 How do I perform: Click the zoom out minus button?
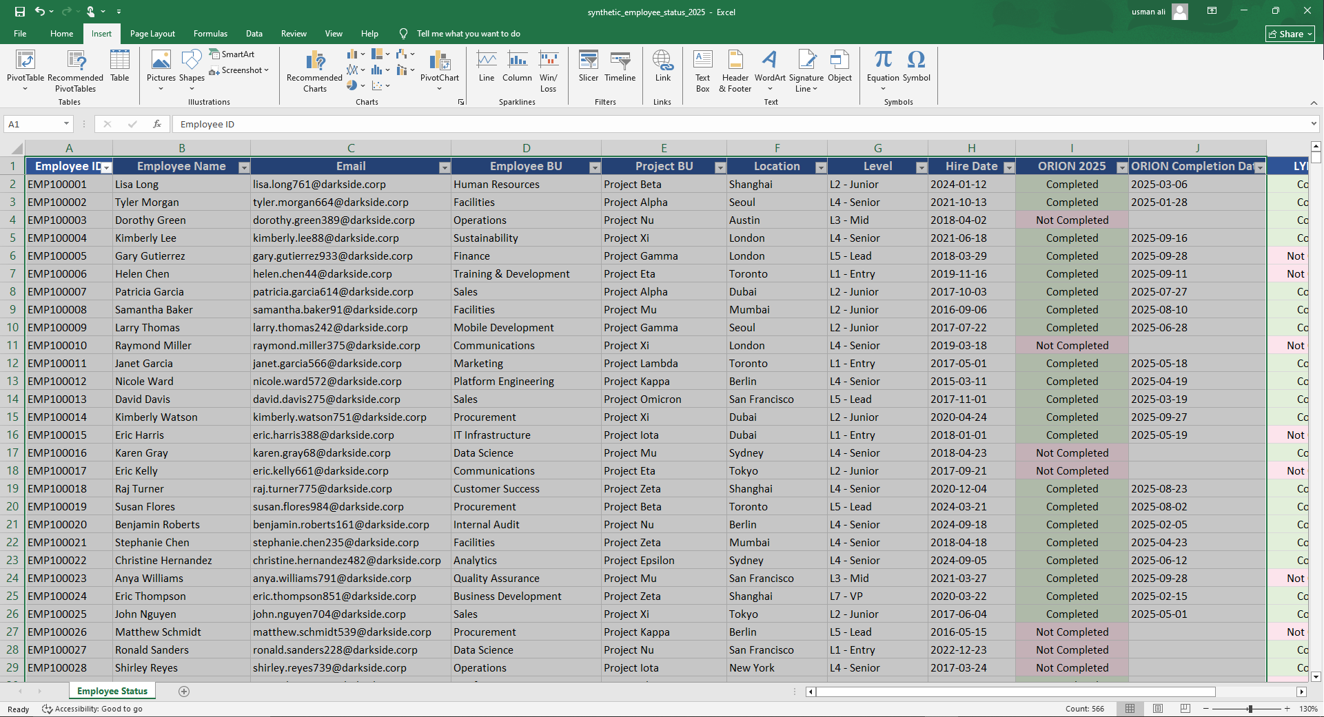(1205, 709)
